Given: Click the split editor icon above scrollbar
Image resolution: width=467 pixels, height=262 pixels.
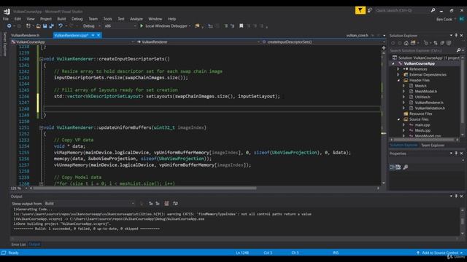Looking at the screenshot, I should click(384, 48).
